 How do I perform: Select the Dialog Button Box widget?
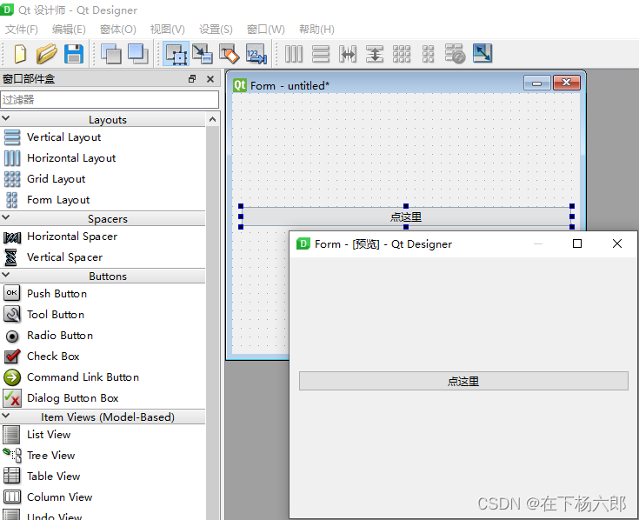(103, 397)
